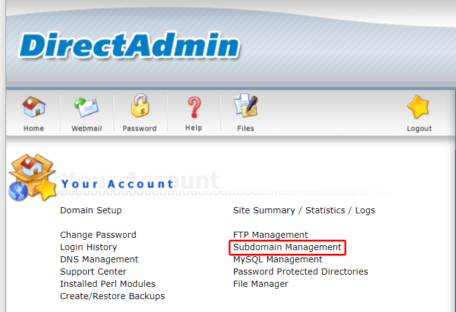
Task: Open DNS Management
Action: pos(99,259)
